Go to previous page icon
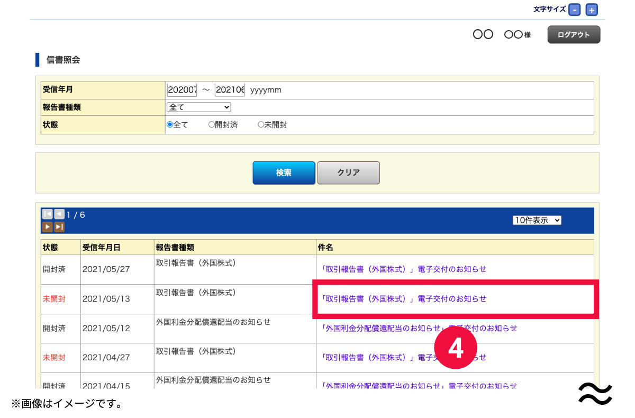Screen dimensions: 635x418 click(x=59, y=214)
